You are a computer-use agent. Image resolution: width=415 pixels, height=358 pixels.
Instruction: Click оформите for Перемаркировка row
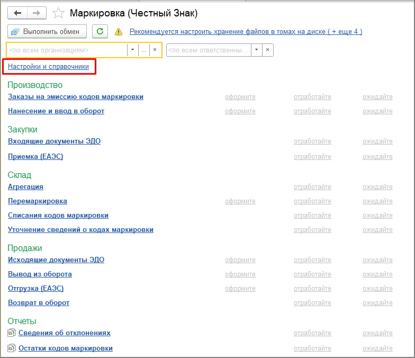tap(240, 201)
